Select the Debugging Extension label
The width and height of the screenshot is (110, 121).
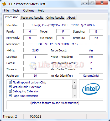(26, 91)
